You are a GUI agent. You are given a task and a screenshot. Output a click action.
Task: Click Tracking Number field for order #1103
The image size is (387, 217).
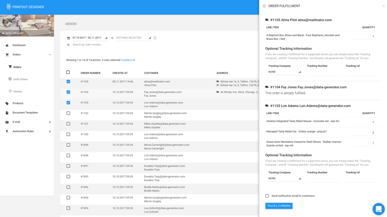(x=323, y=178)
